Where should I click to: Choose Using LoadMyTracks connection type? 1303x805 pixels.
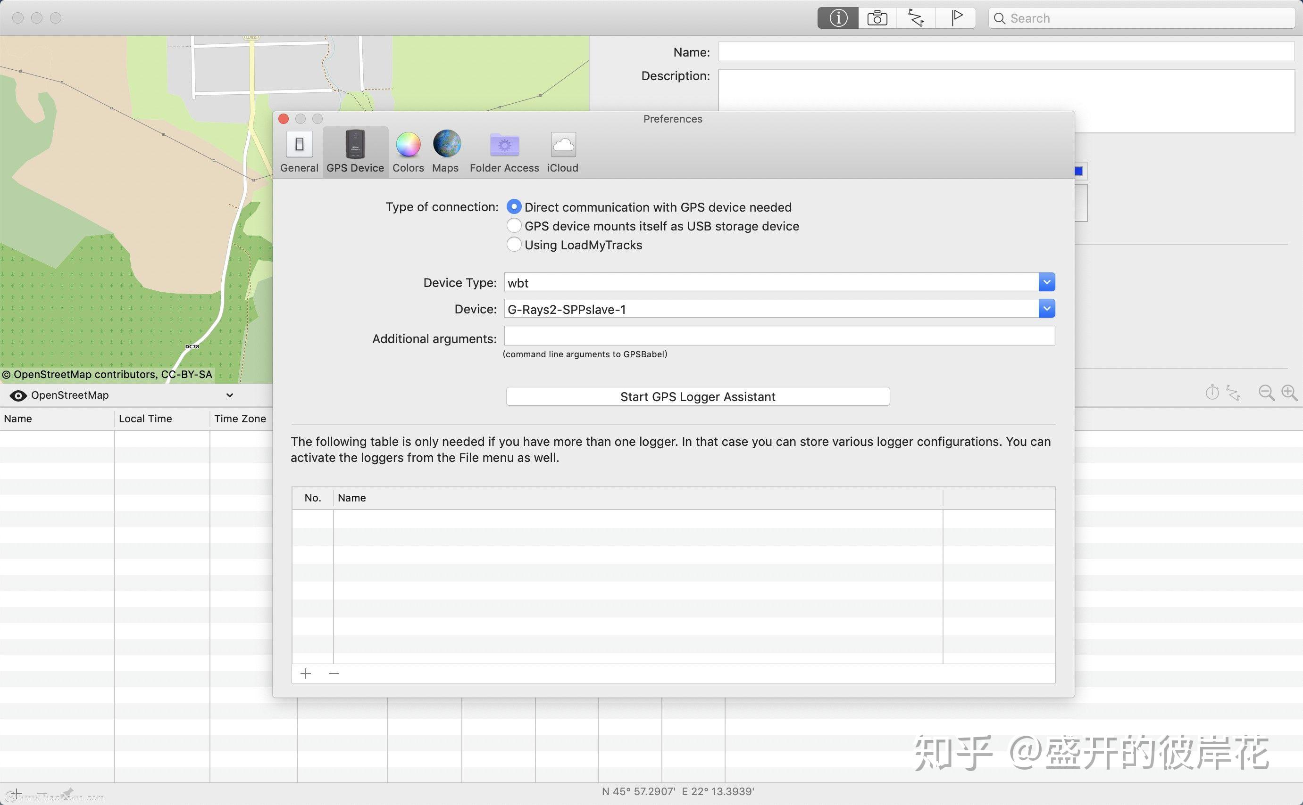514,244
